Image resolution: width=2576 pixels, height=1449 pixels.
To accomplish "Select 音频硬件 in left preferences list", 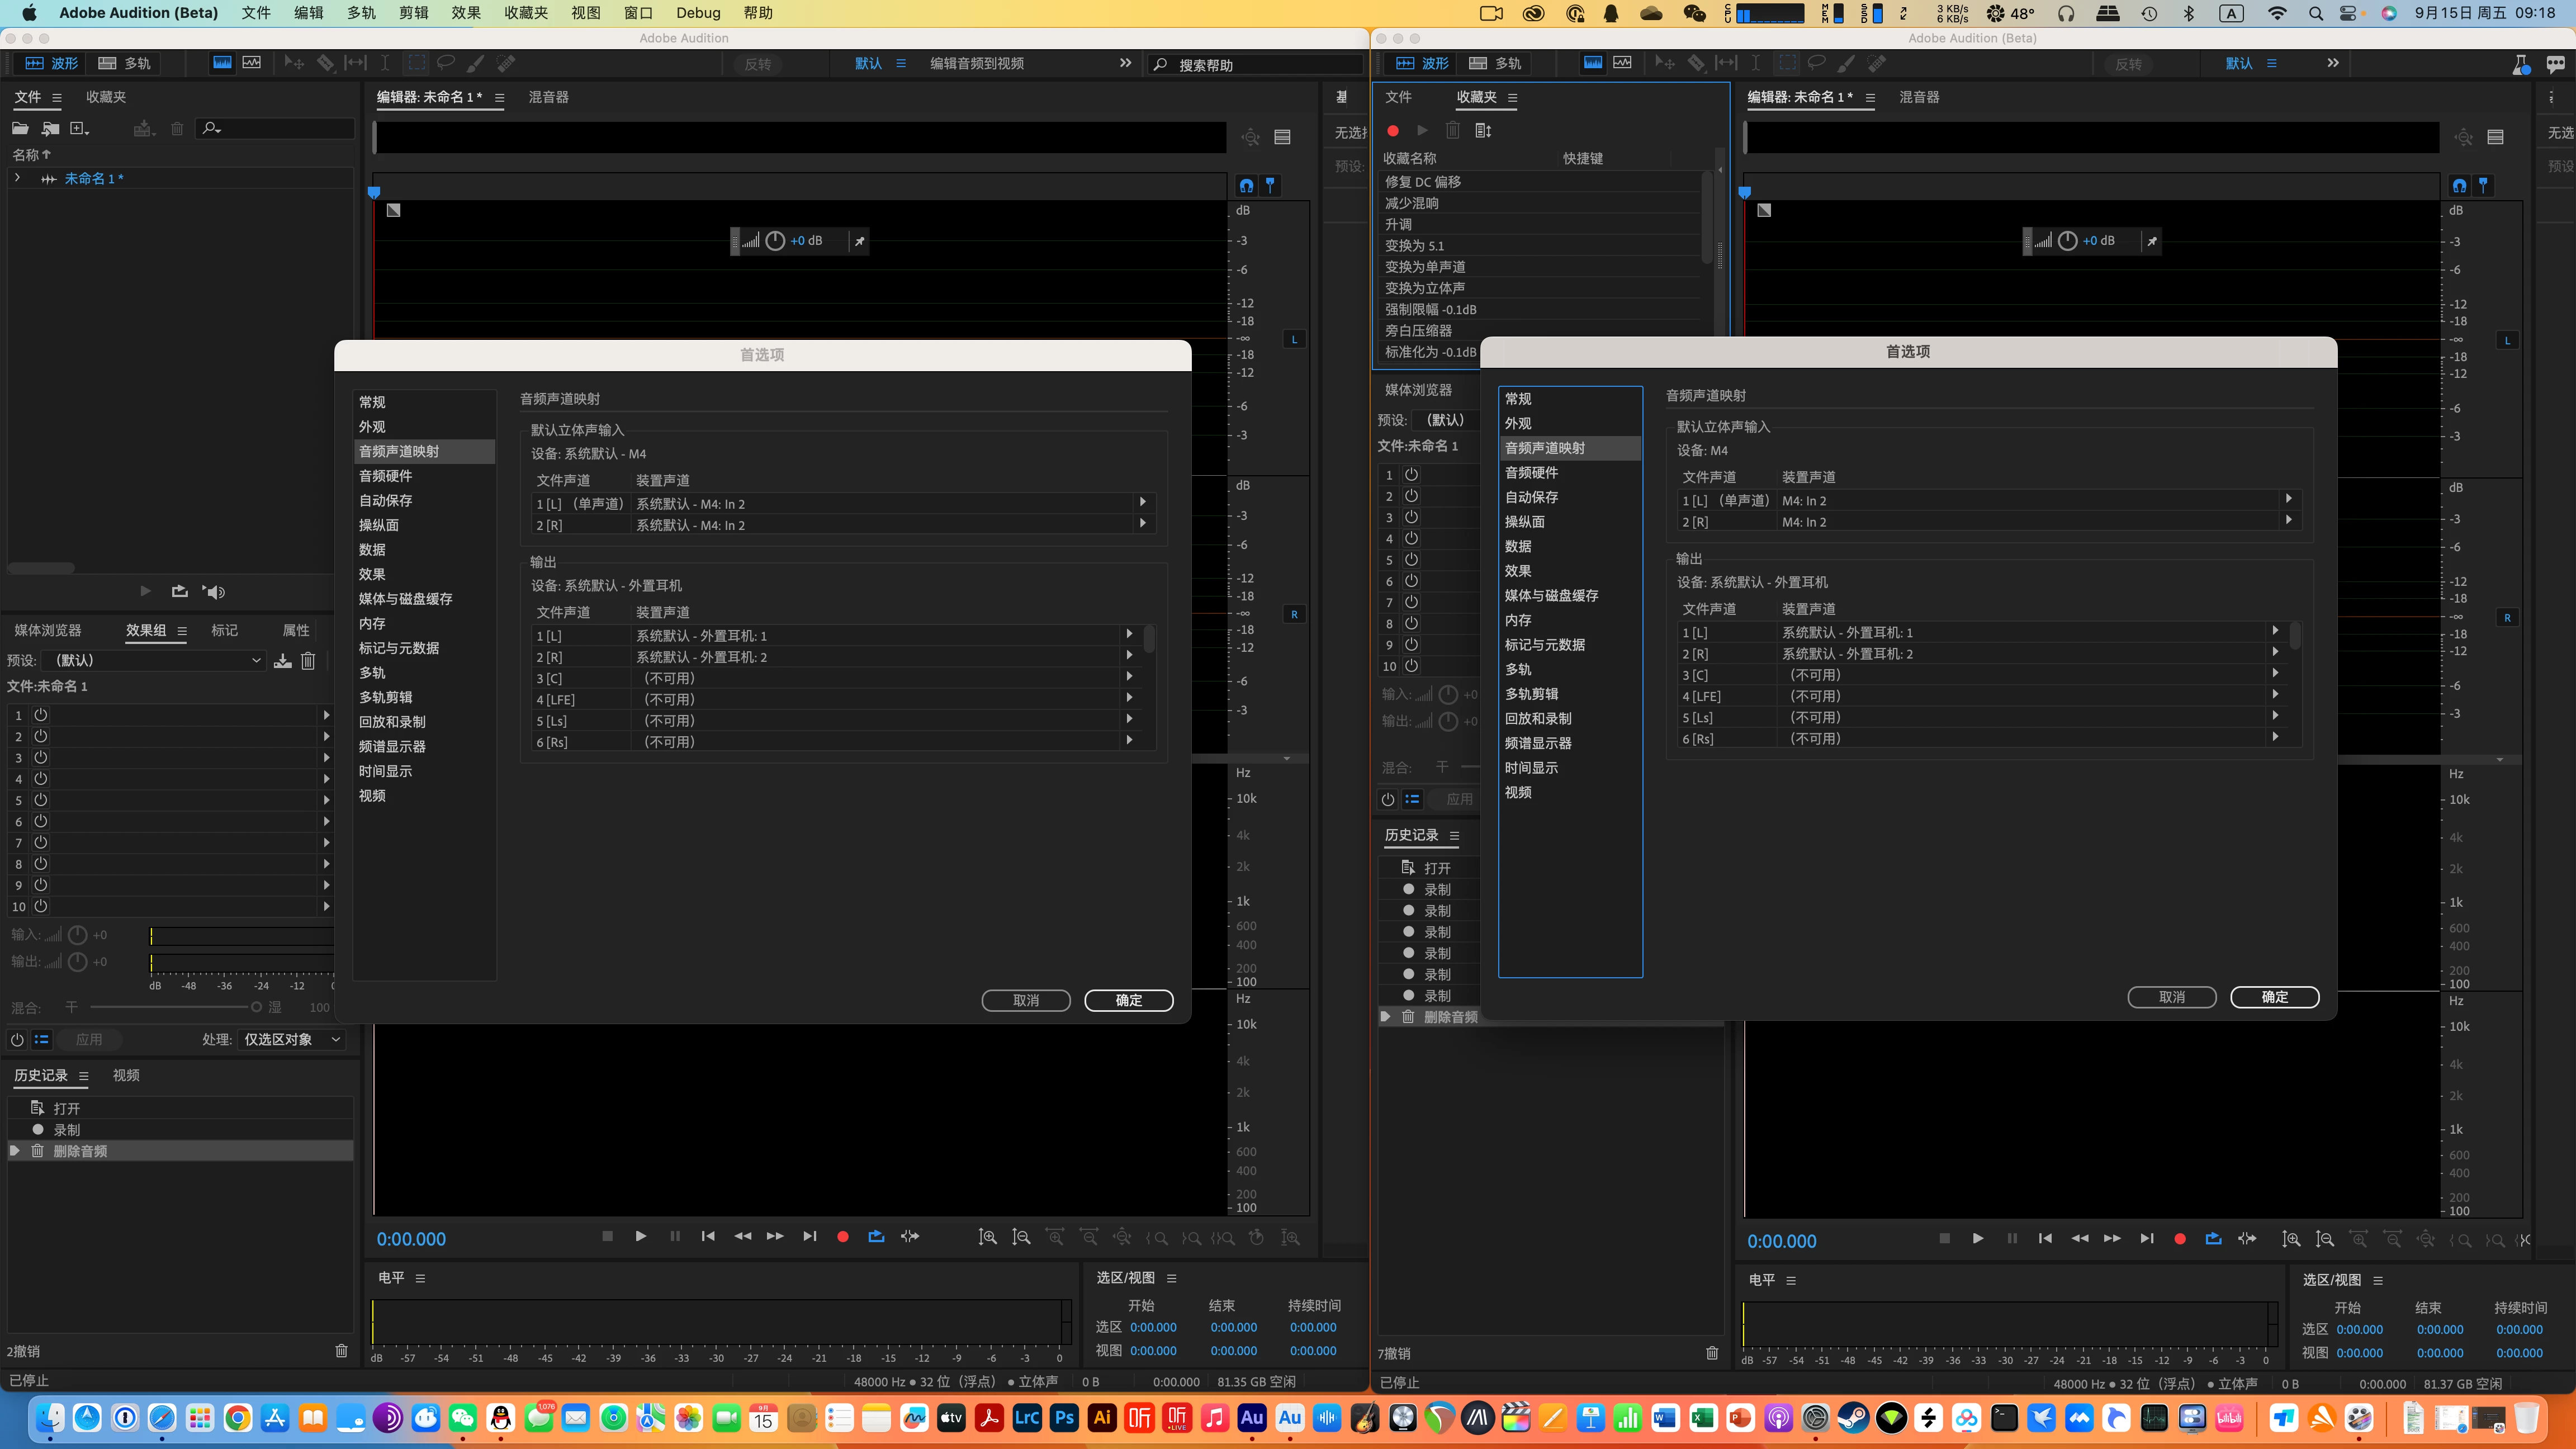I will 386,476.
